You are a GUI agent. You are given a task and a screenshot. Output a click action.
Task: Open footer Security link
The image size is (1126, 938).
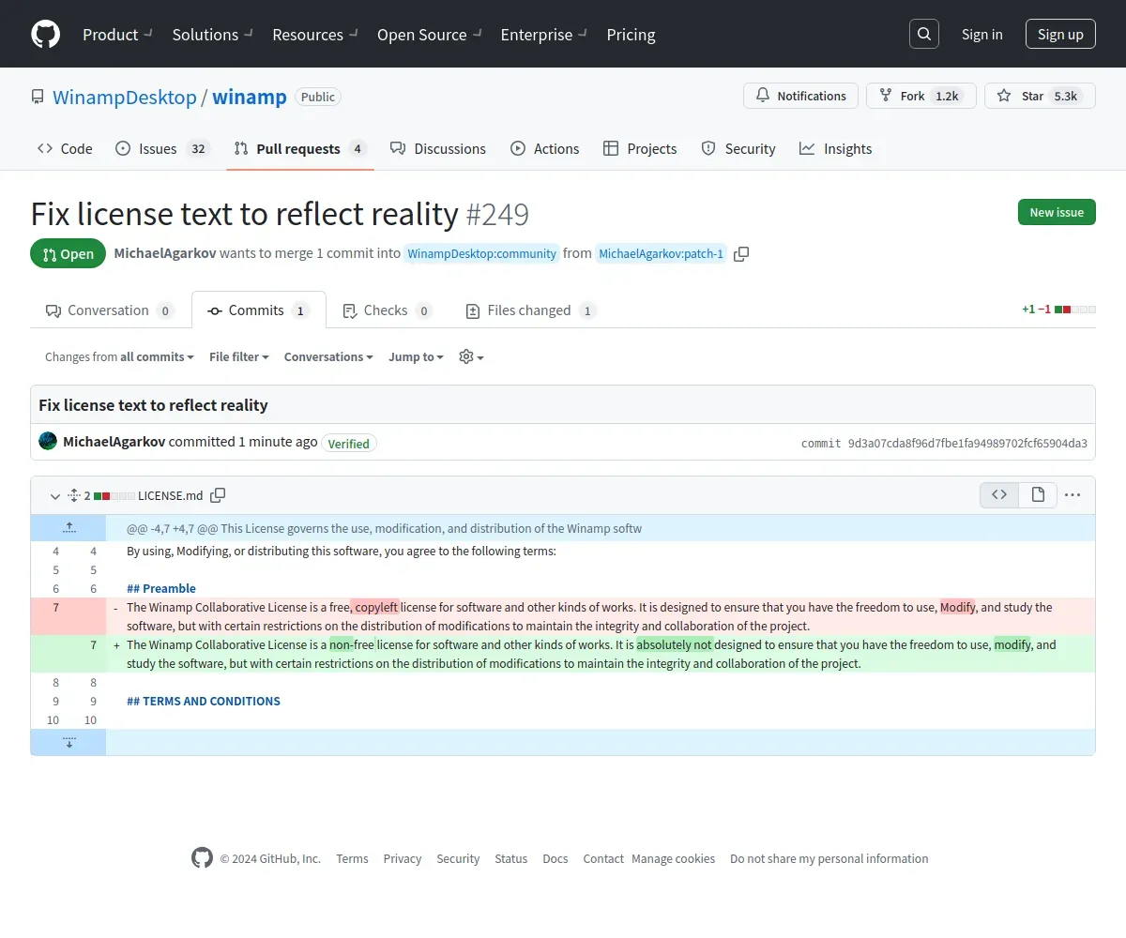(458, 858)
